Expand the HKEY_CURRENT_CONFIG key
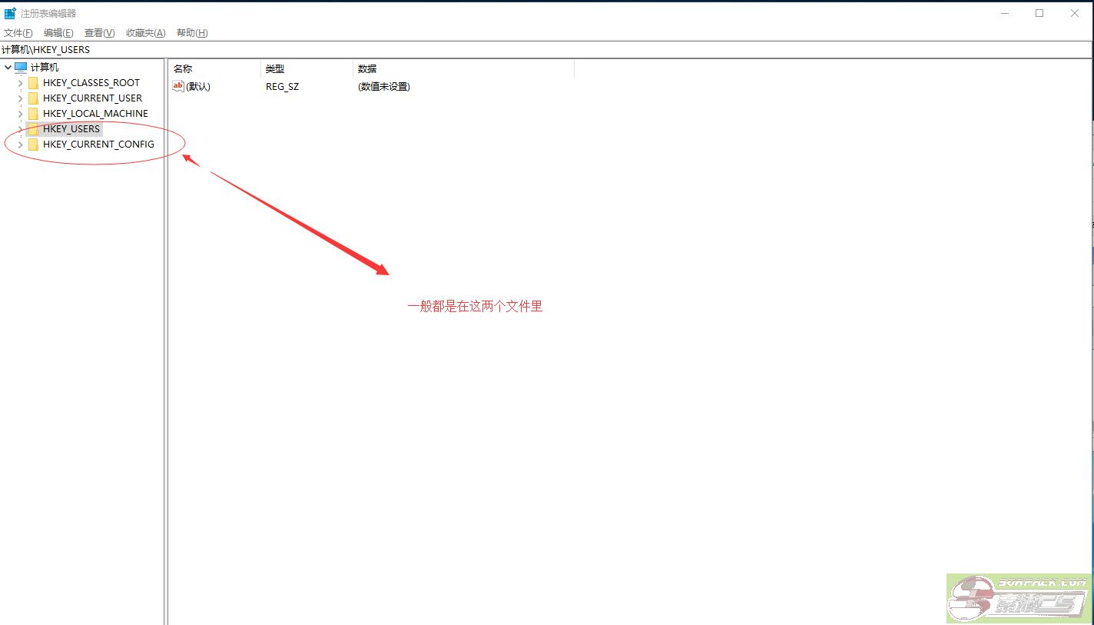This screenshot has height=625, width=1094. pos(20,145)
